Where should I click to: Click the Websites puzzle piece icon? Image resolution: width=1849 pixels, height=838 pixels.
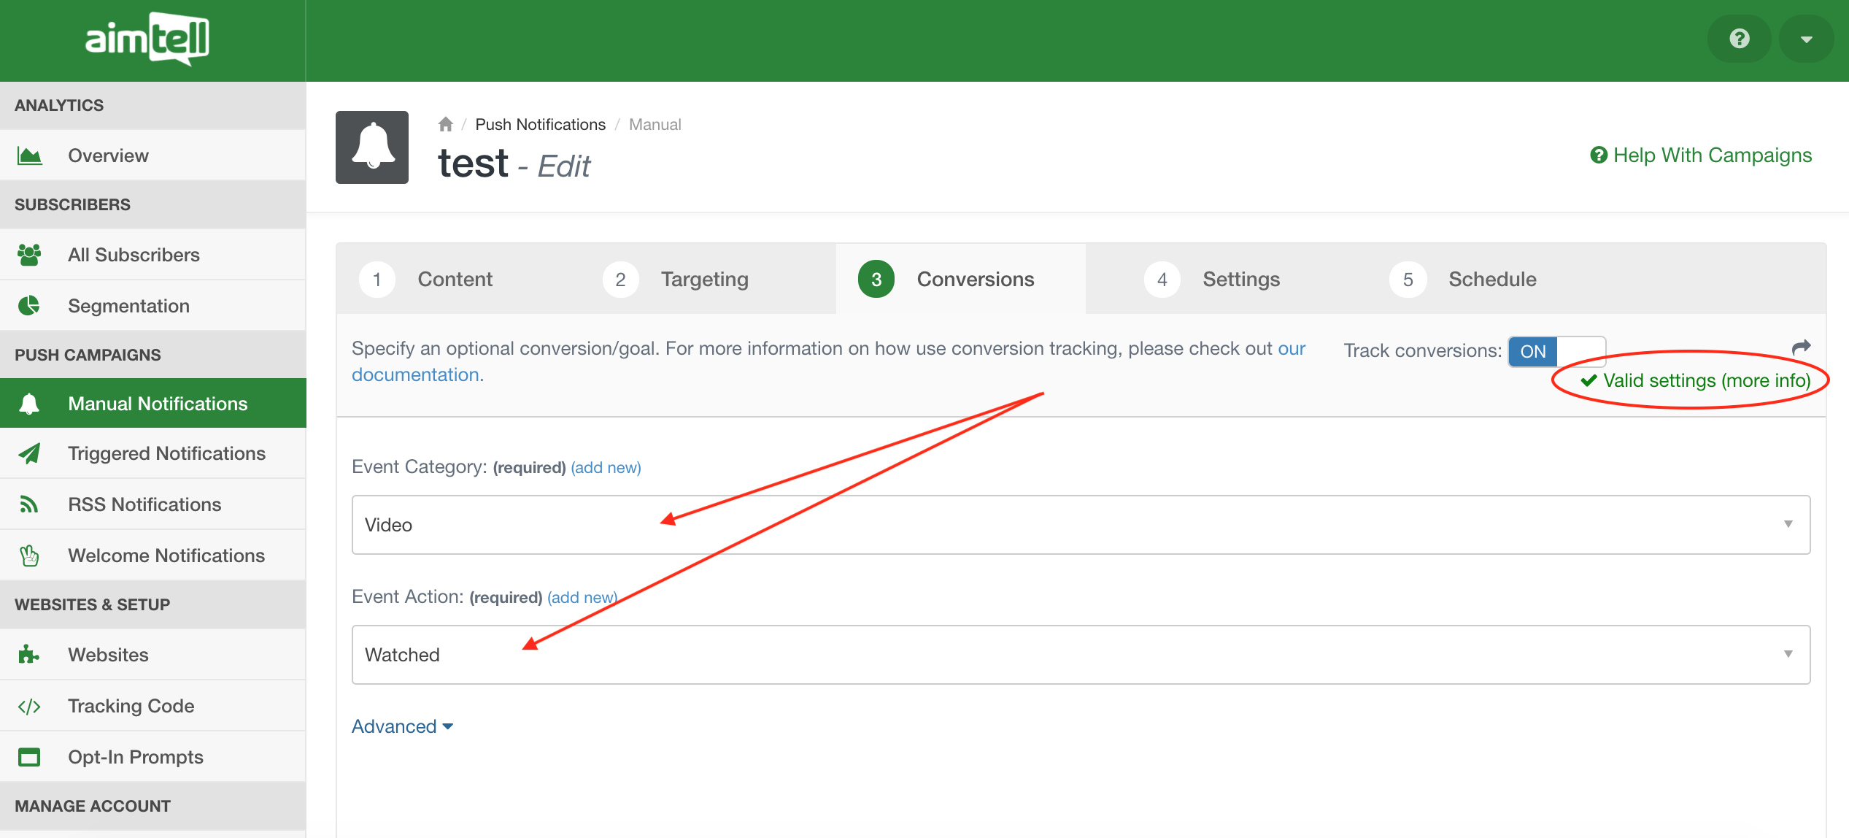tap(29, 655)
